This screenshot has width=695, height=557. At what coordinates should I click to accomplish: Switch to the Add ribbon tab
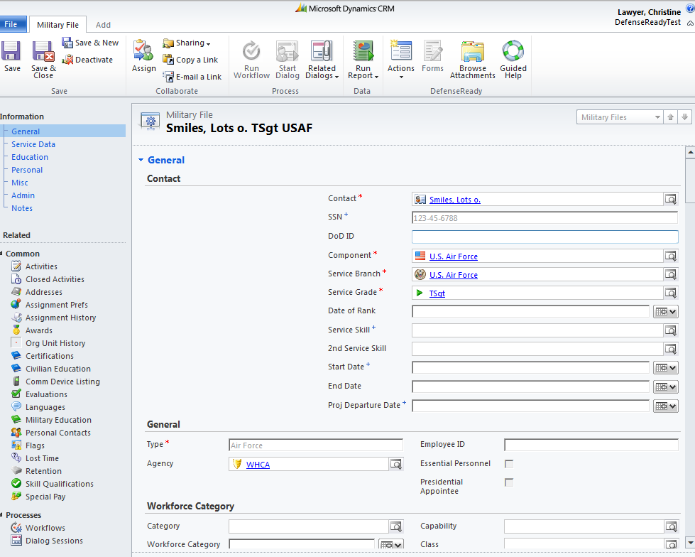coord(103,25)
